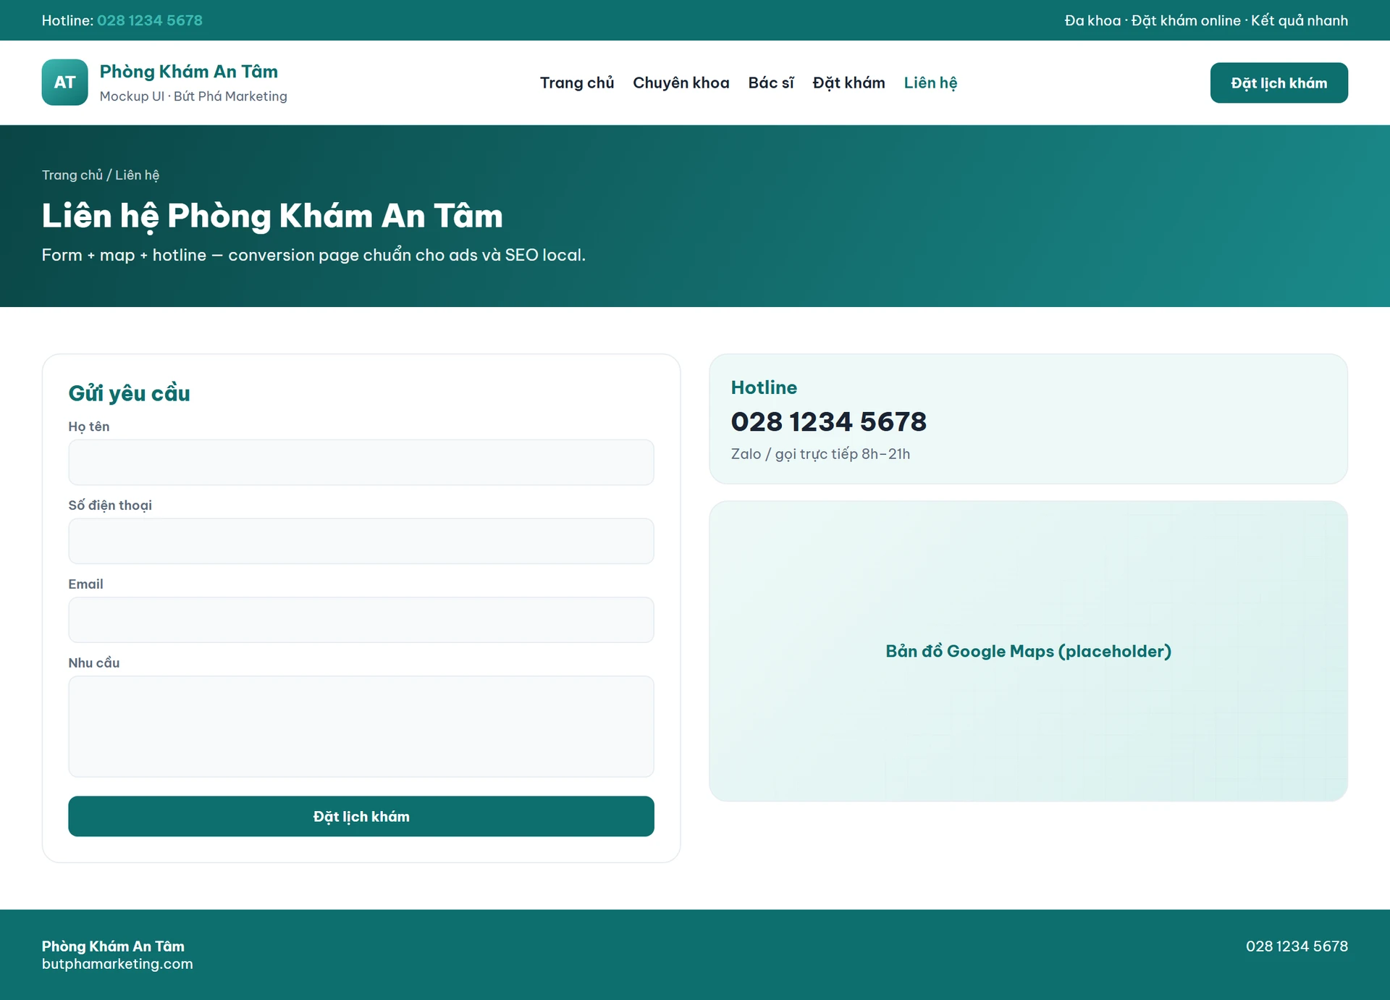Screen dimensions: 1390x1000
Task: Open the Trang chủ menu item
Action: [577, 83]
